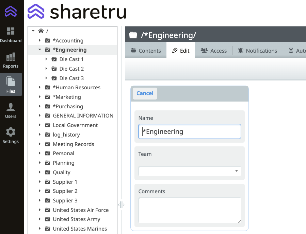
Task: Open the Users person icon
Action: coord(11,107)
